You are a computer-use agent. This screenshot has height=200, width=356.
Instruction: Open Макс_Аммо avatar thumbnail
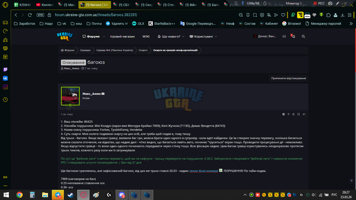70,96
